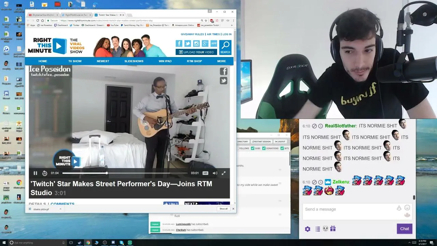Open the HOME nav item
Image resolution: width=437 pixels, height=246 pixels.
(43, 61)
